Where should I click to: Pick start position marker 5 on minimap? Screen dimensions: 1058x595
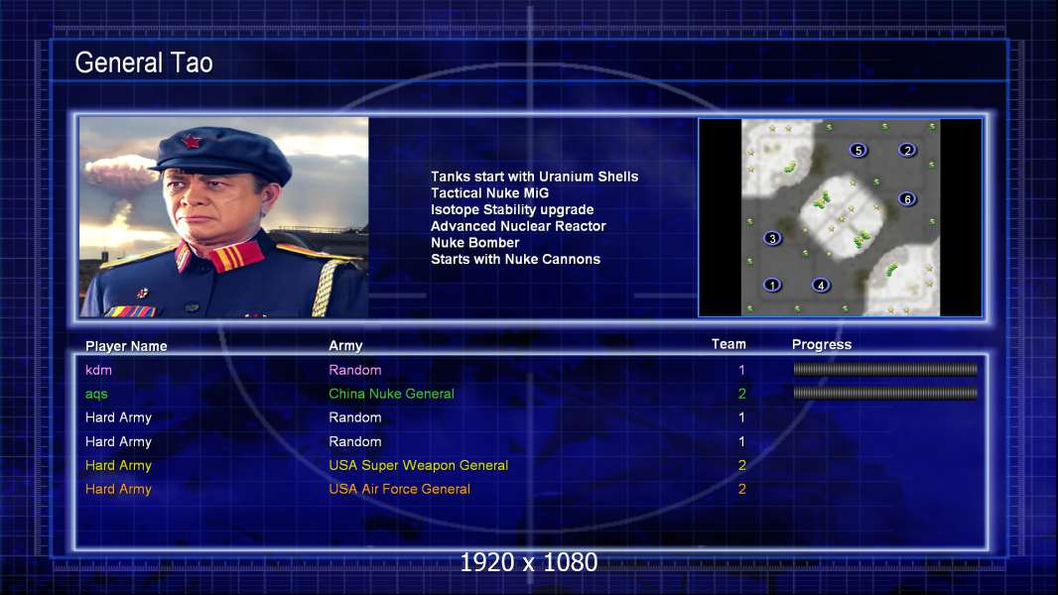click(x=859, y=150)
